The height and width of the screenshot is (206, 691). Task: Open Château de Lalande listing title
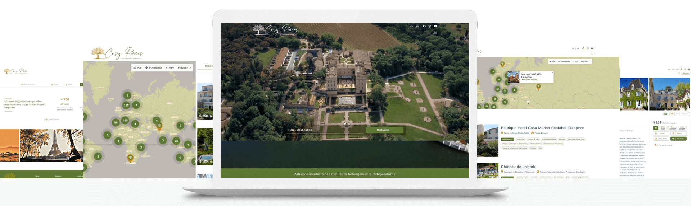(x=518, y=167)
